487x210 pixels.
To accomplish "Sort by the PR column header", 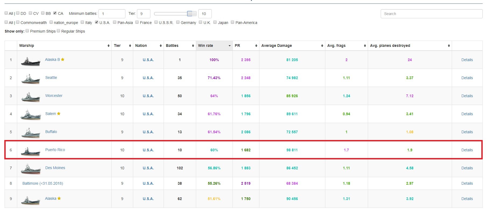I will click(245, 45).
